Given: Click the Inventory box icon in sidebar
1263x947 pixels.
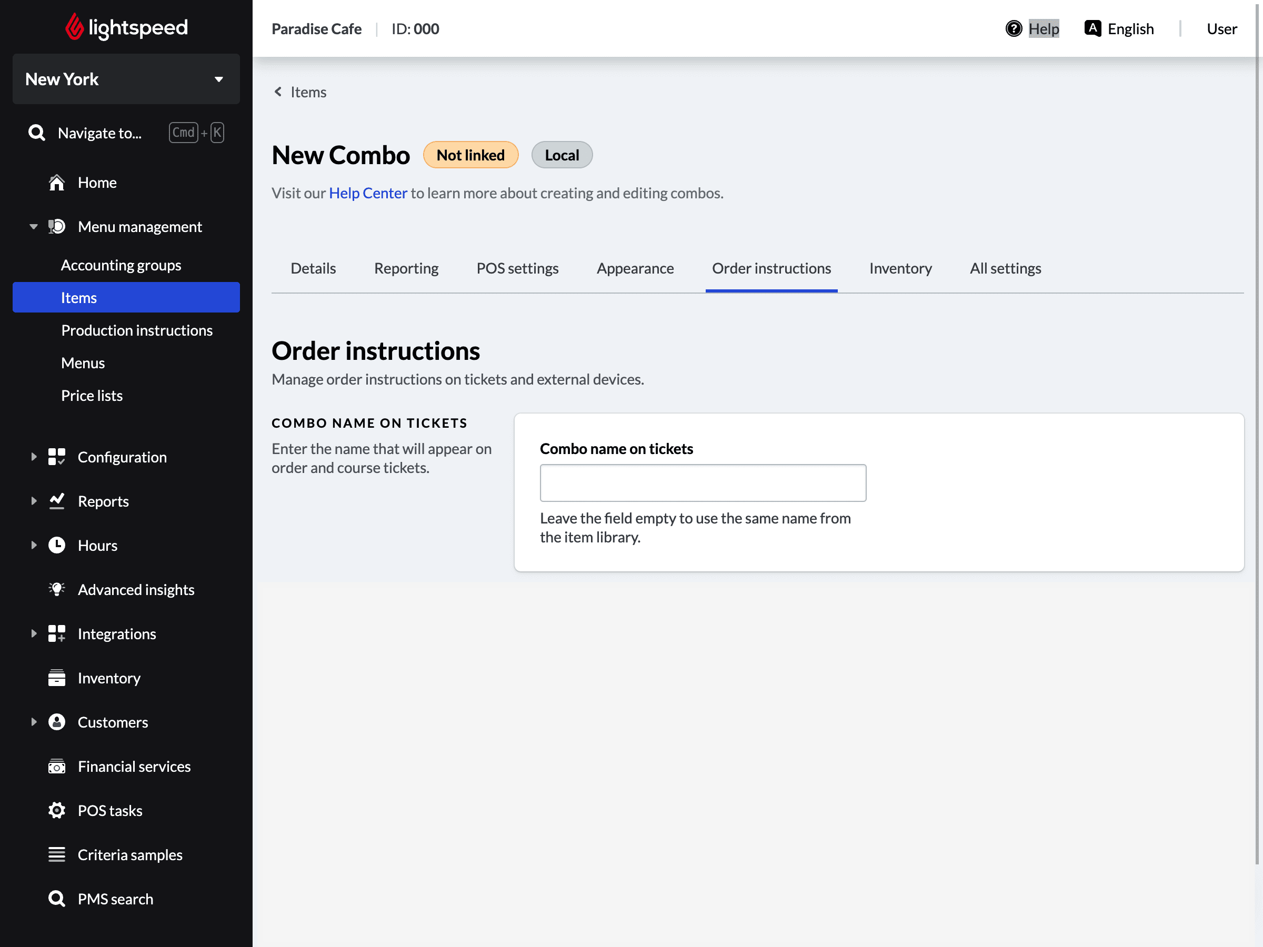Looking at the screenshot, I should [56, 678].
